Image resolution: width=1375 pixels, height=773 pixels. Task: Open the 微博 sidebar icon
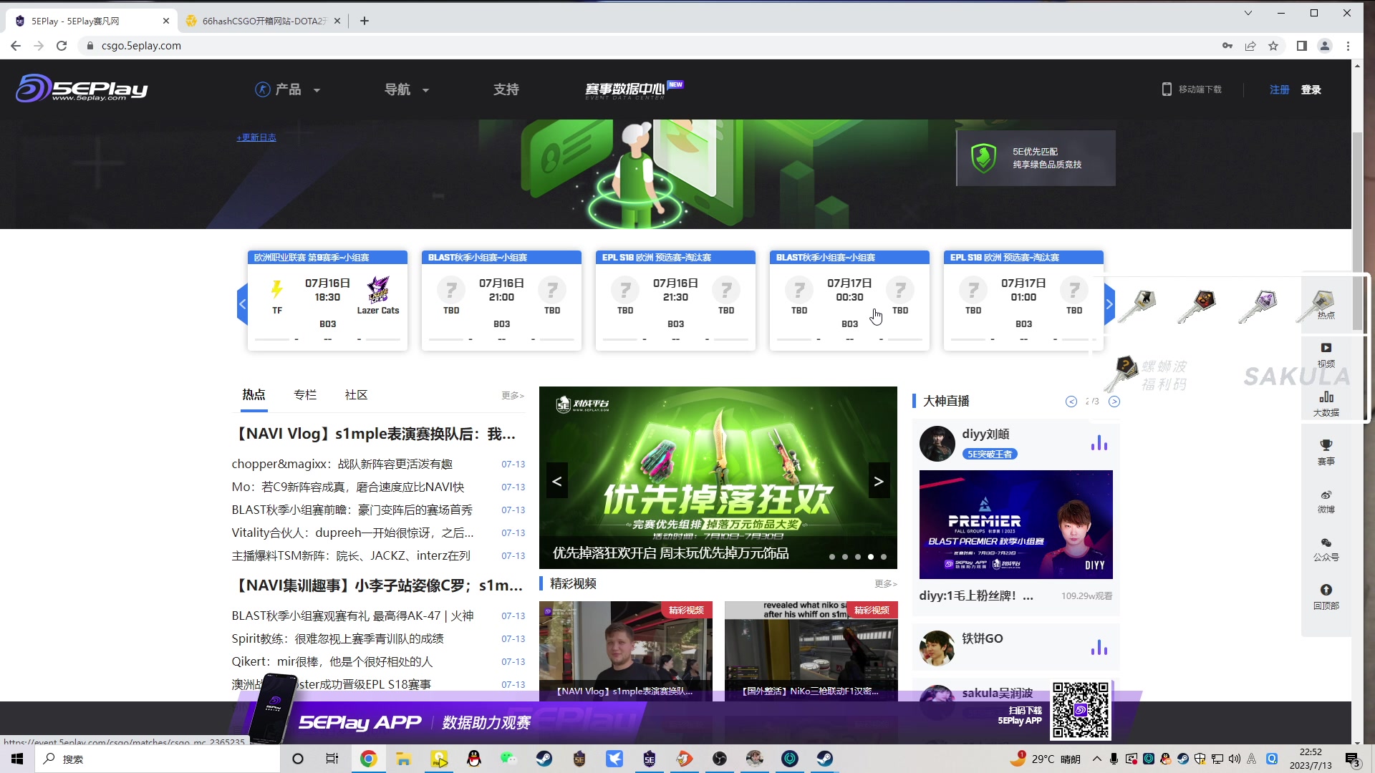pos(1326,501)
